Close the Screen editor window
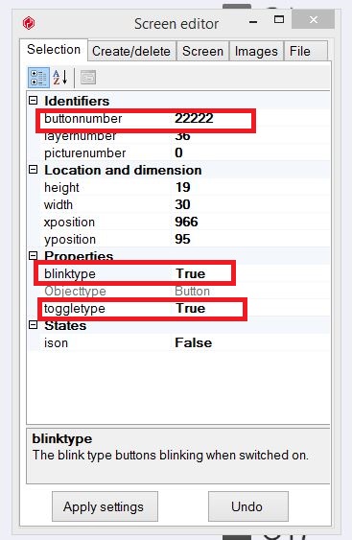The width and height of the screenshot is (352, 540). pos(313,19)
